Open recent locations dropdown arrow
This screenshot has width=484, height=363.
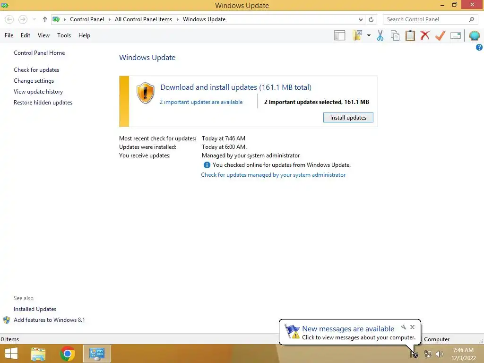34,19
